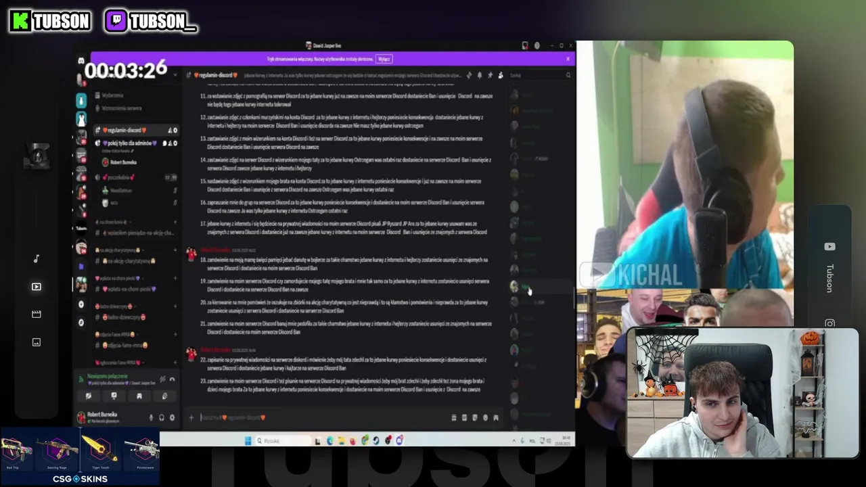Share your screen in voice panel
Screen dimensions: 866x487
[x=114, y=396]
